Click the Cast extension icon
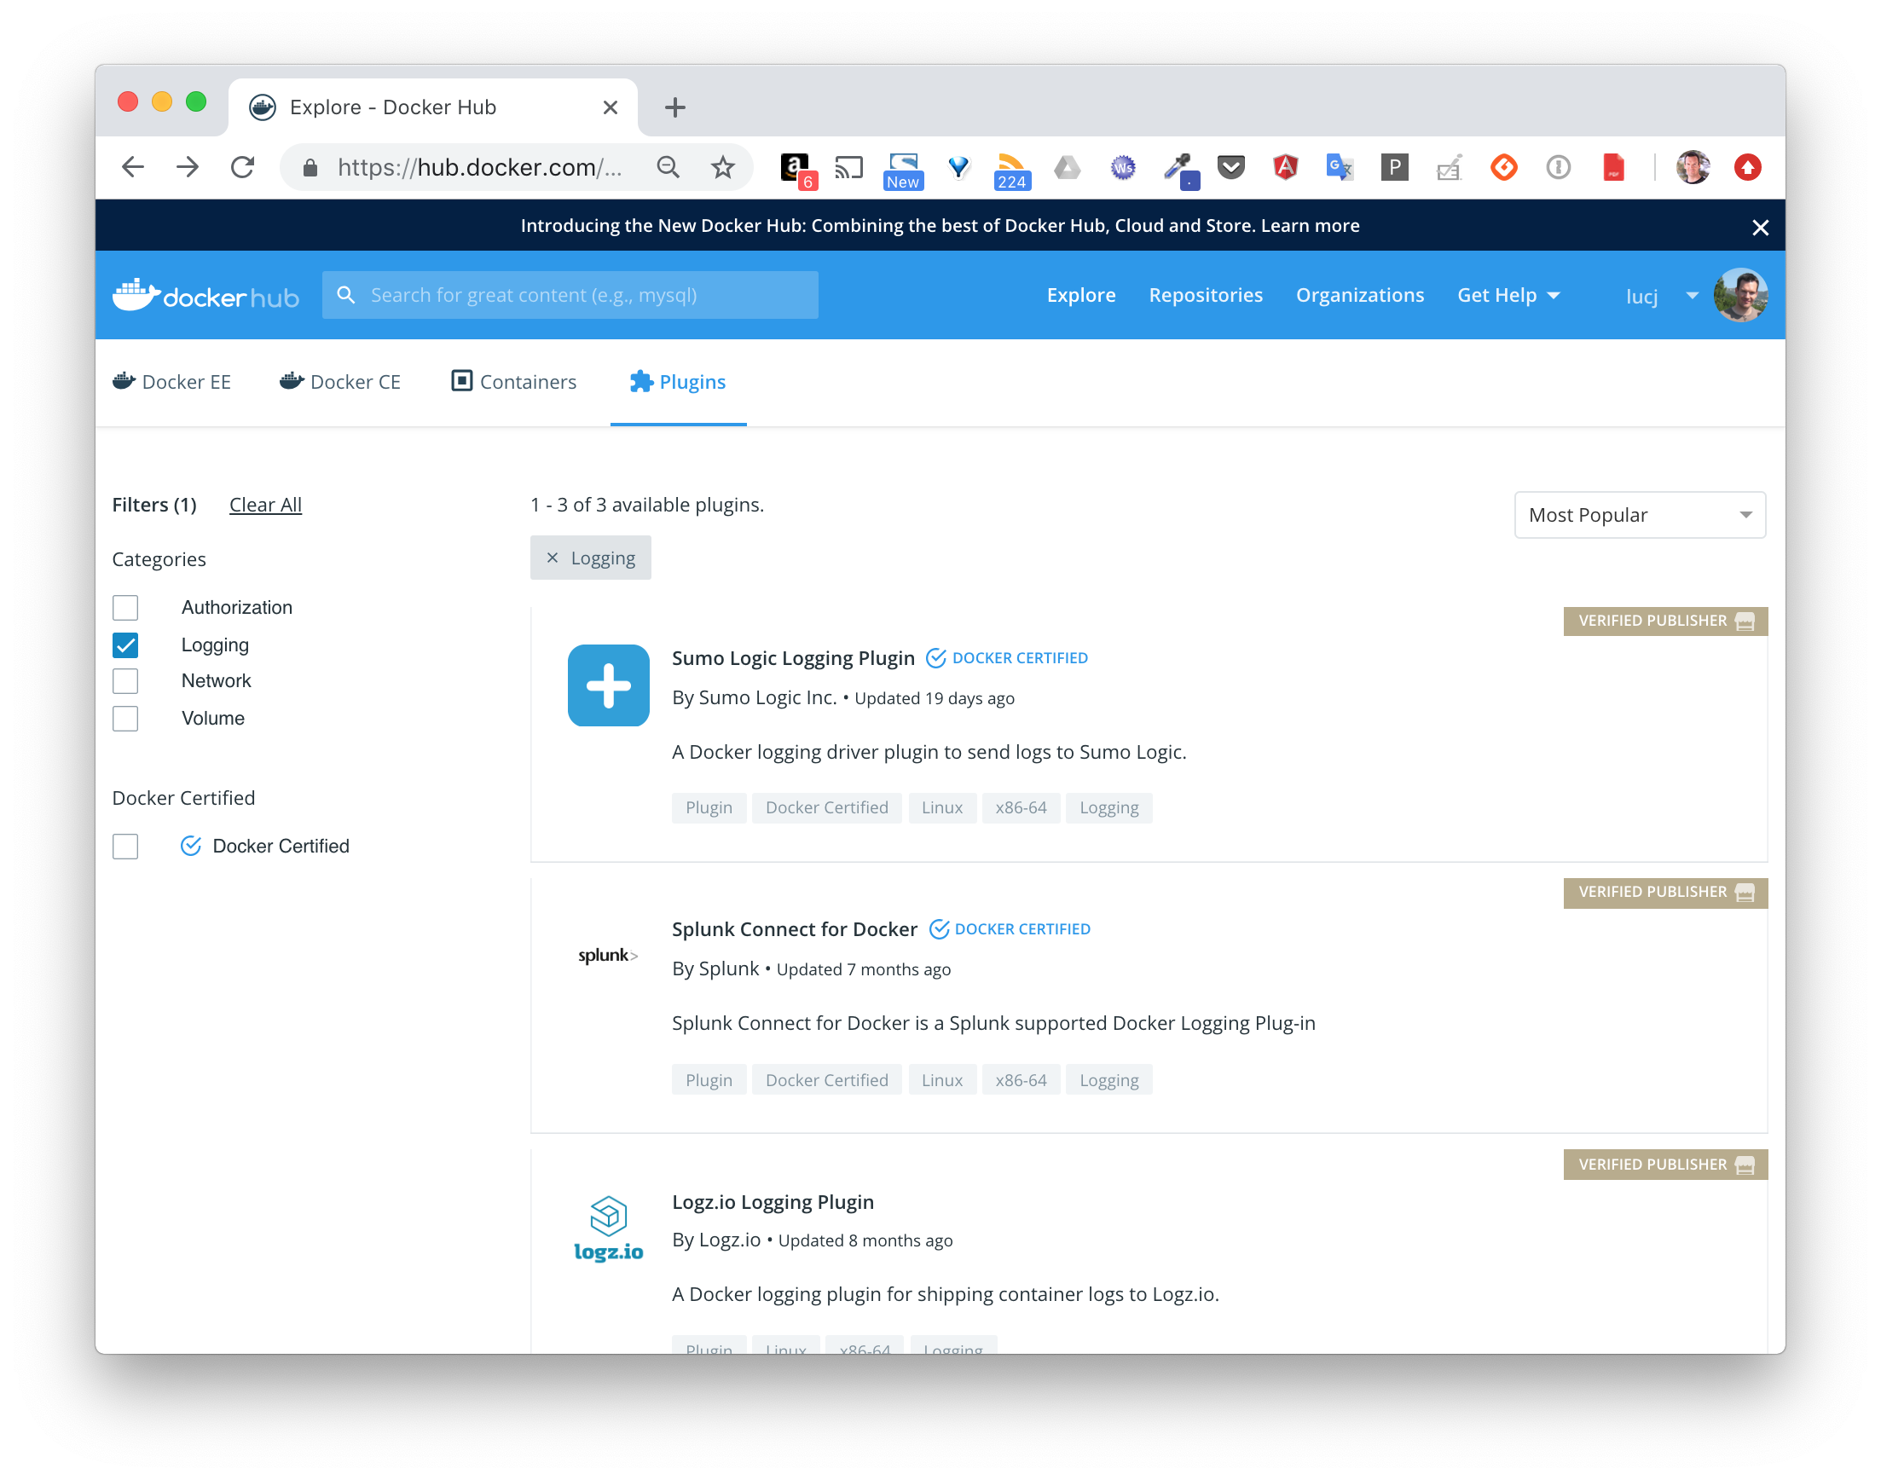This screenshot has width=1881, height=1480. coord(848,167)
